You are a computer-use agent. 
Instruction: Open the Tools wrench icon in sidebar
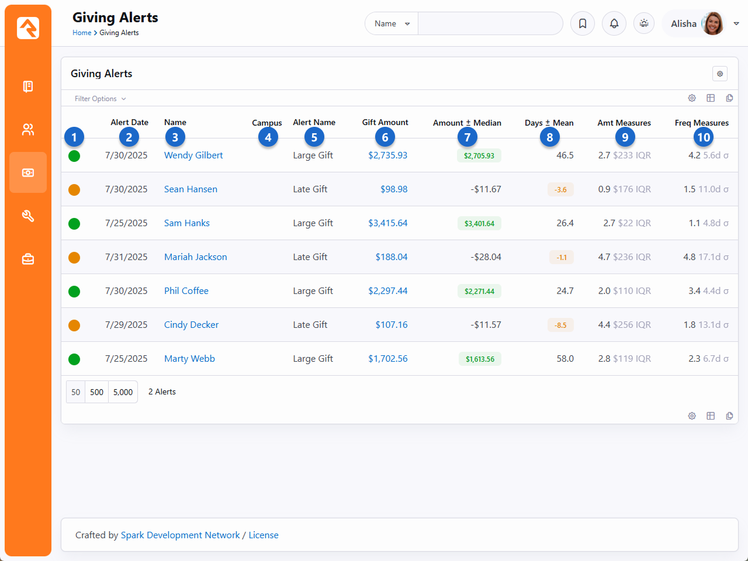click(28, 216)
